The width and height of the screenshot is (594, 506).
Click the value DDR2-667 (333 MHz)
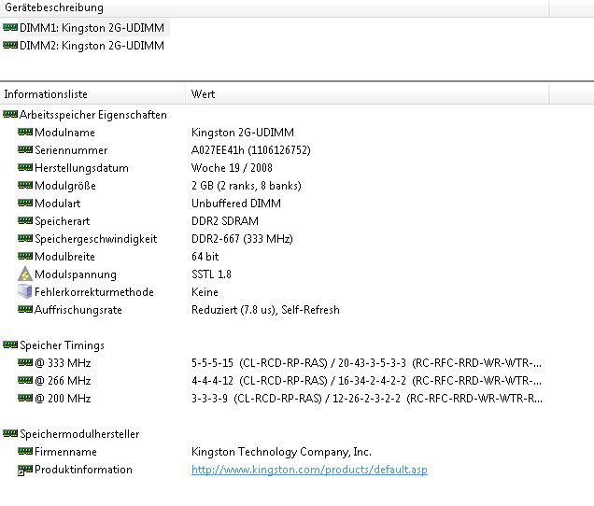pyautogui.click(x=242, y=239)
